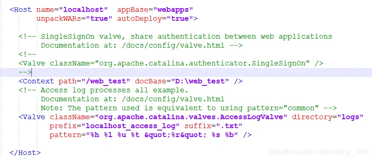Screen dimensions: 372x159
Task: Click the opening <Host tag
Action: (20, 10)
